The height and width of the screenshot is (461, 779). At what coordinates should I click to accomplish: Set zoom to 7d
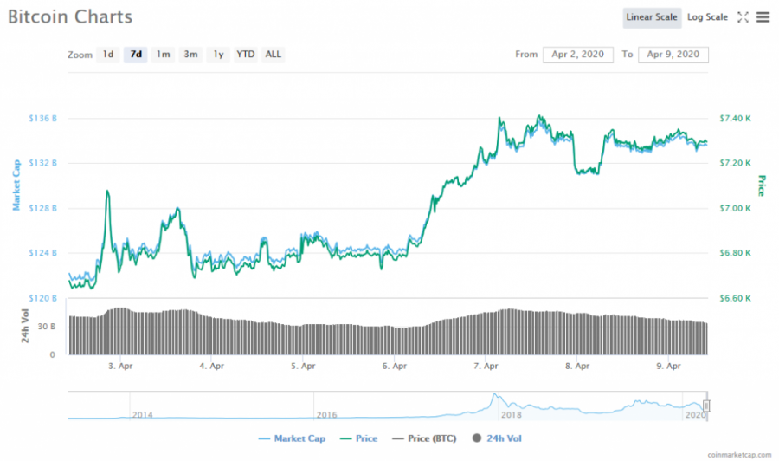click(136, 55)
